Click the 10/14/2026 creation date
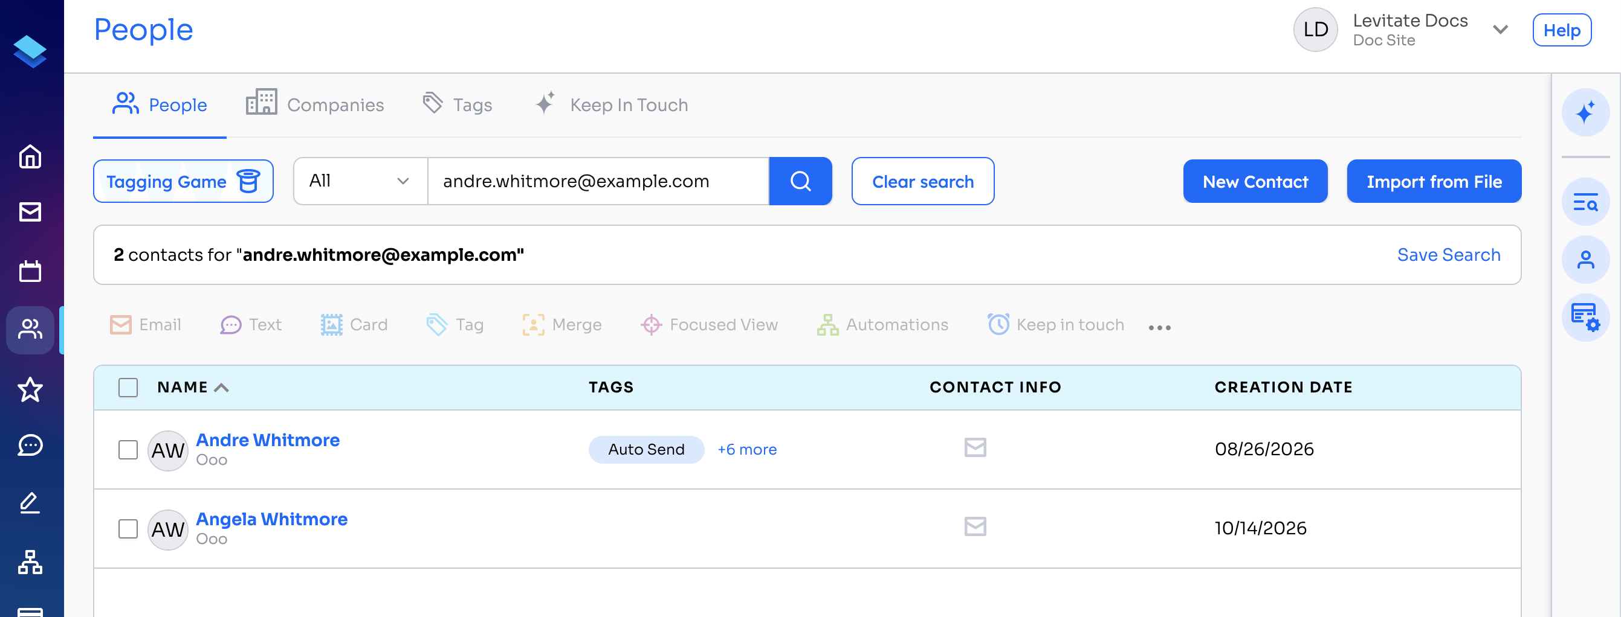 coord(1260,529)
